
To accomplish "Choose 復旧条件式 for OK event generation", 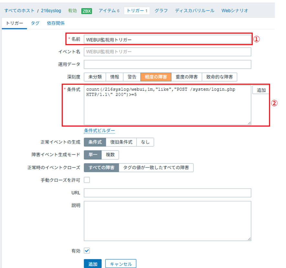I will (x=121, y=142).
